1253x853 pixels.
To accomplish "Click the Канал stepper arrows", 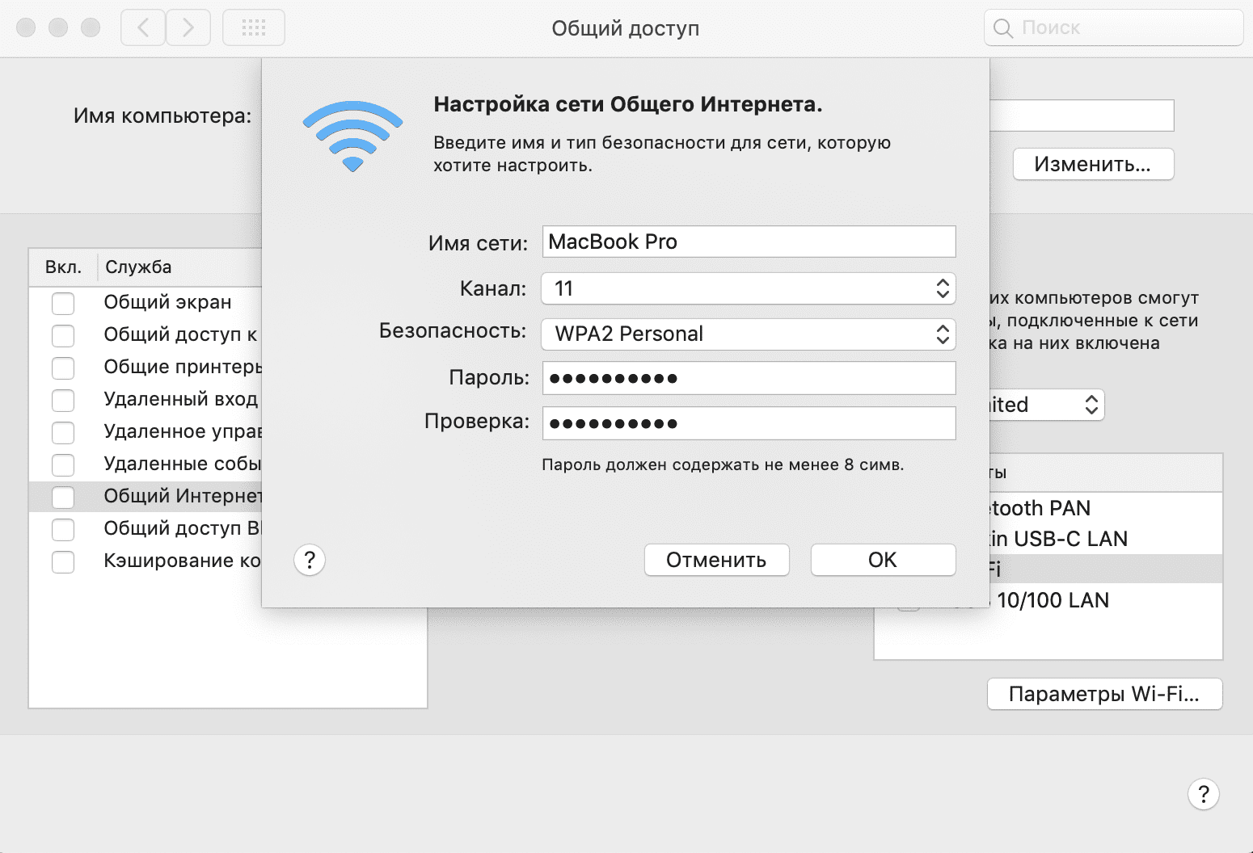I will (942, 288).
